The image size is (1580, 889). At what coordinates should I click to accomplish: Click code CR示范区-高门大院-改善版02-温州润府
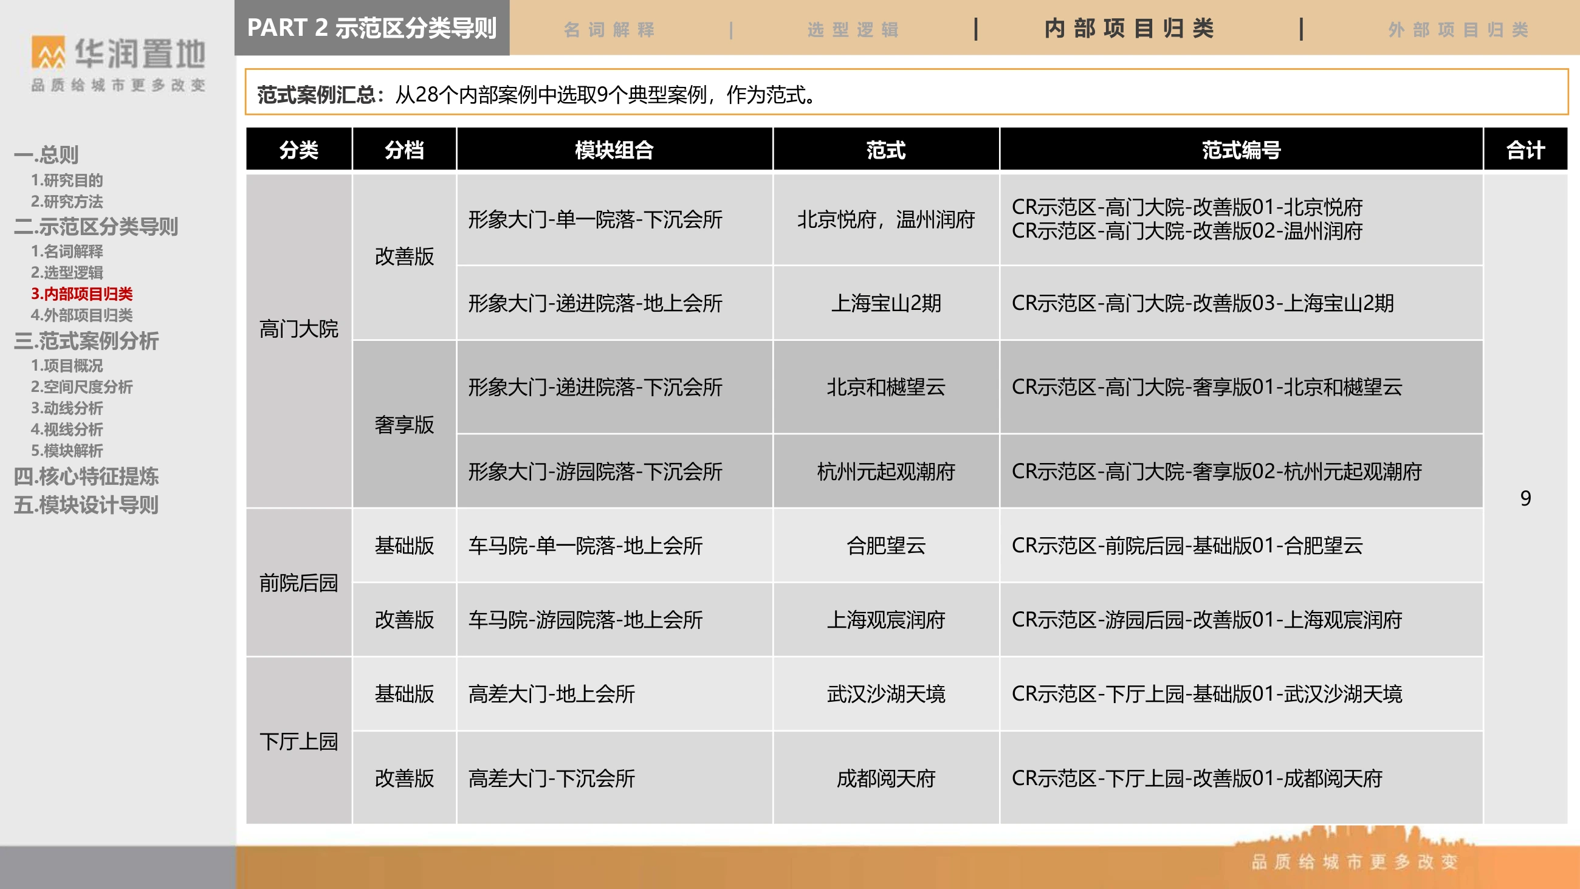coord(1187,232)
